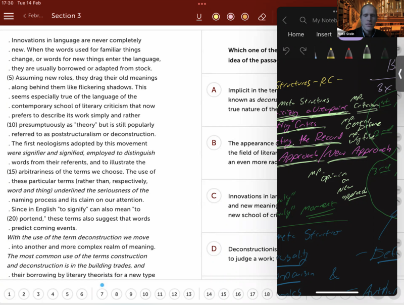Screen dimensions: 404x305
Task: Select answer choice C
Action: pos(214,196)
